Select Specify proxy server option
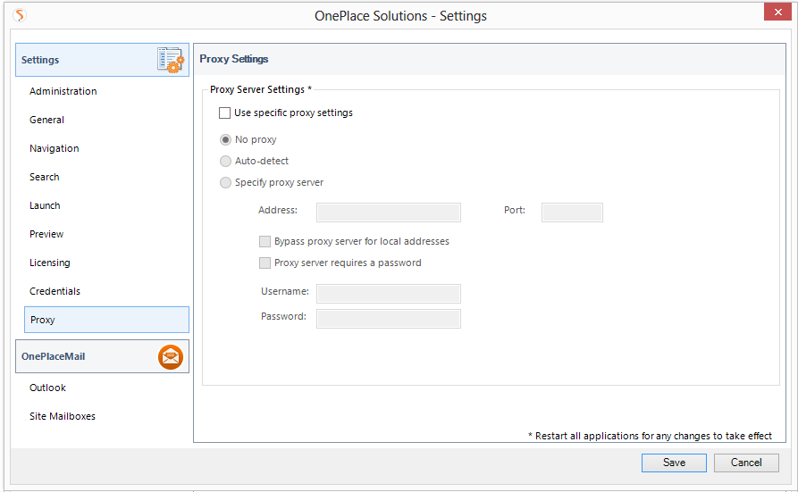The width and height of the screenshot is (798, 492). pos(226,183)
